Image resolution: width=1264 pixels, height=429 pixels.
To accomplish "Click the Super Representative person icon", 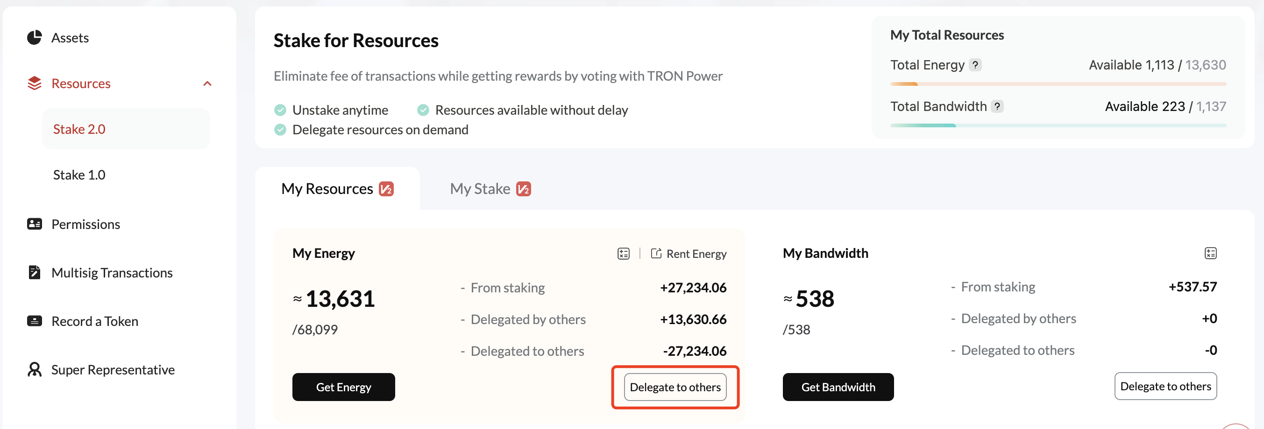I will [35, 370].
